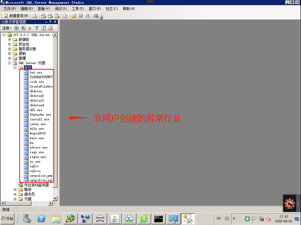Select the cook.exe job
Image resolution: width=301 pixels, height=225 pixels.
(x=37, y=82)
